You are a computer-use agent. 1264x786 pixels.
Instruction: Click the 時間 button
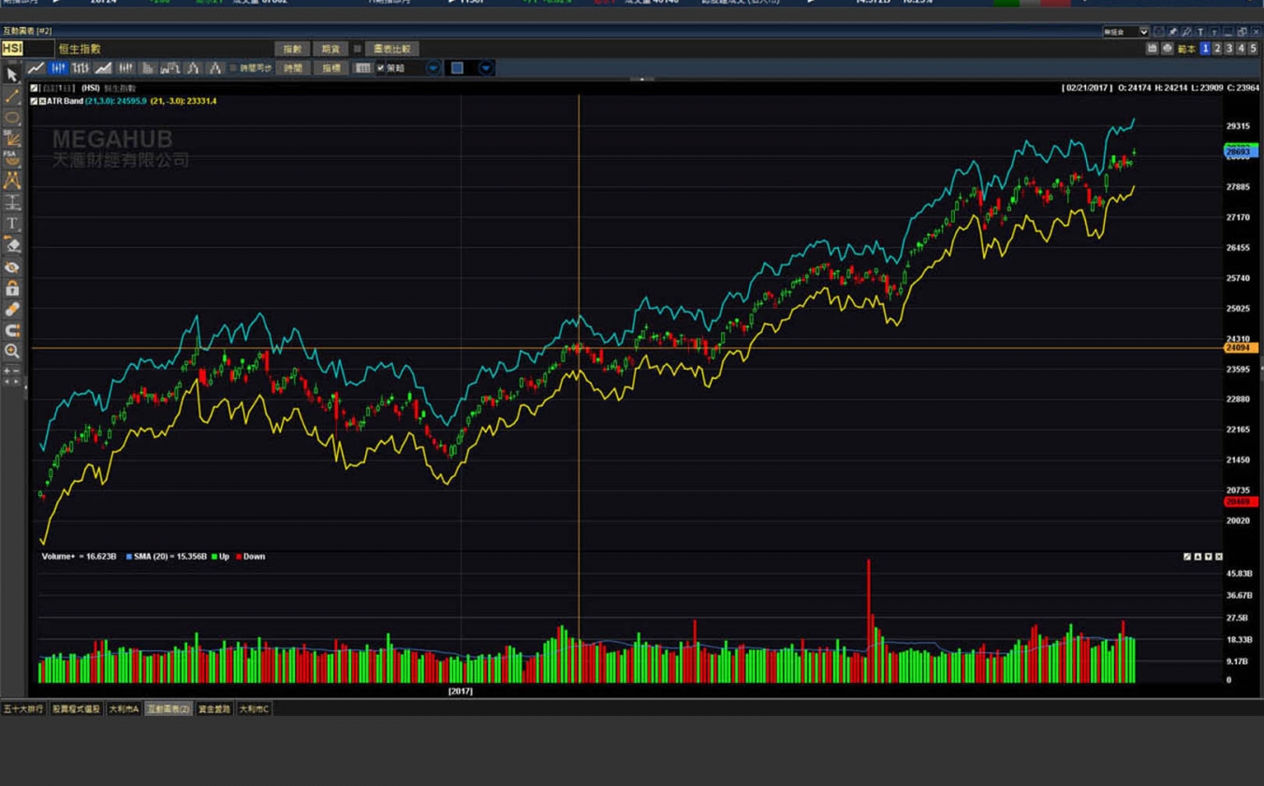coord(293,68)
